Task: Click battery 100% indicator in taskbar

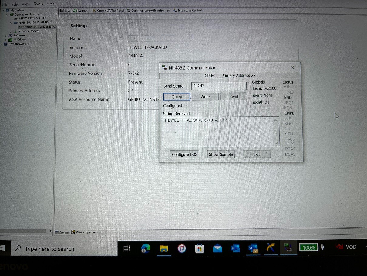Action: click(309, 247)
